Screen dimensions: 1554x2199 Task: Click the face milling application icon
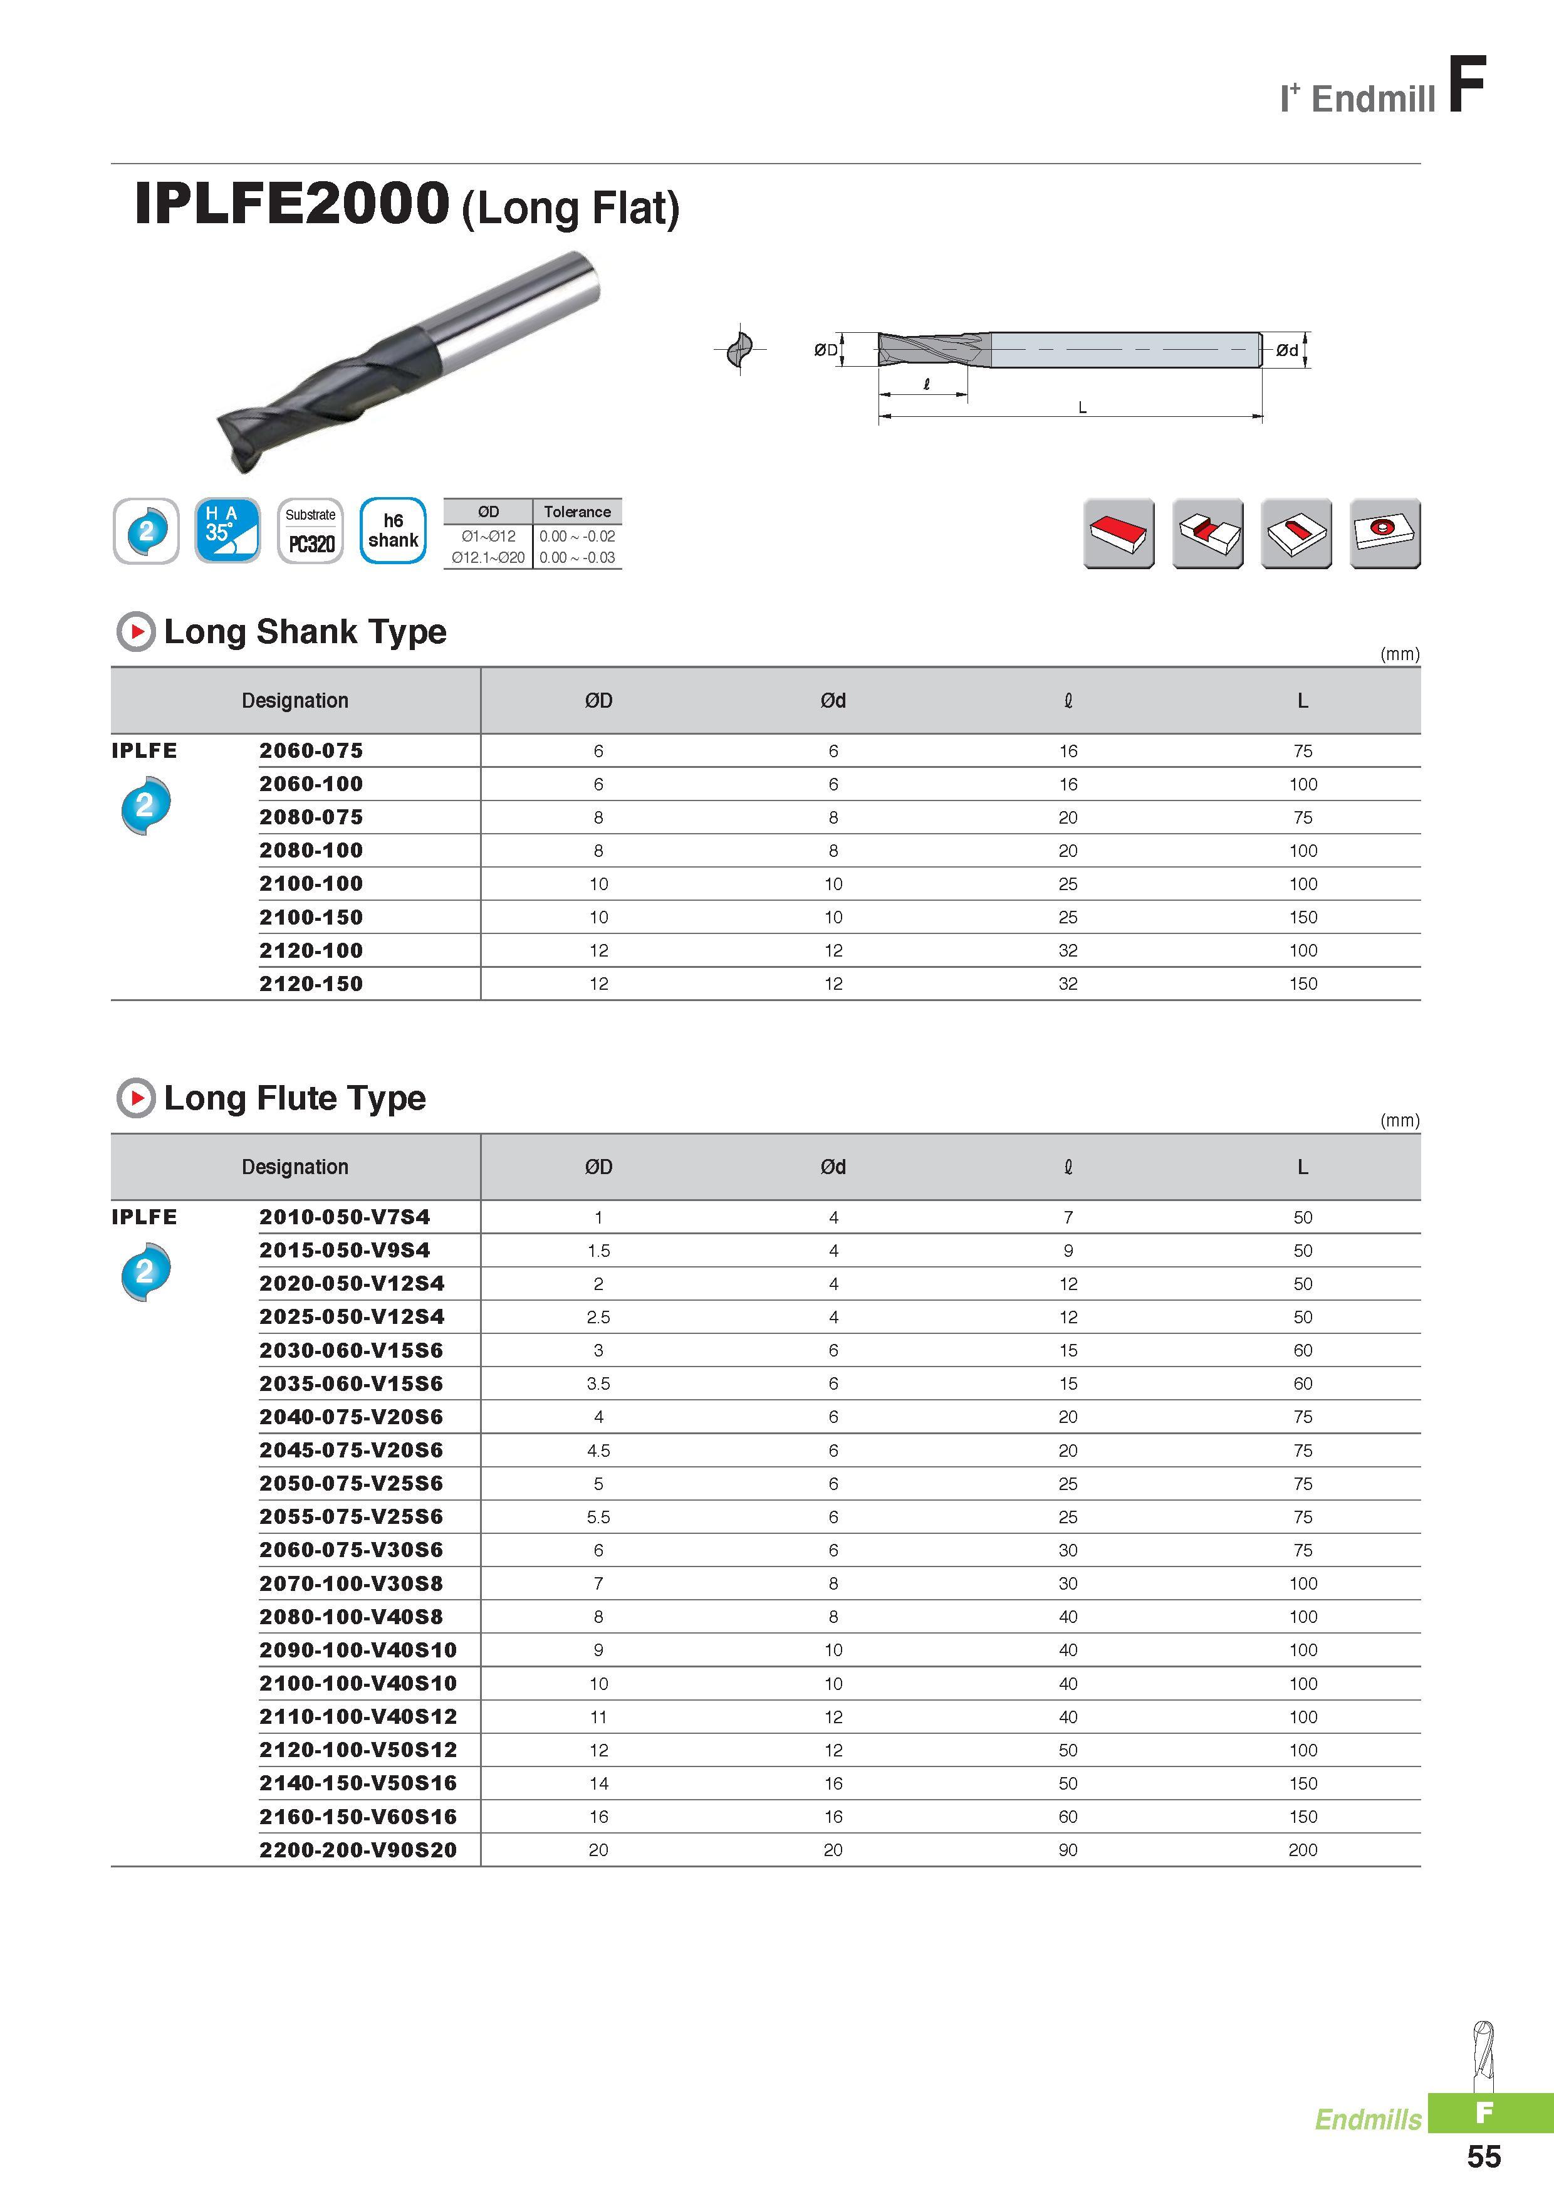tap(1119, 533)
